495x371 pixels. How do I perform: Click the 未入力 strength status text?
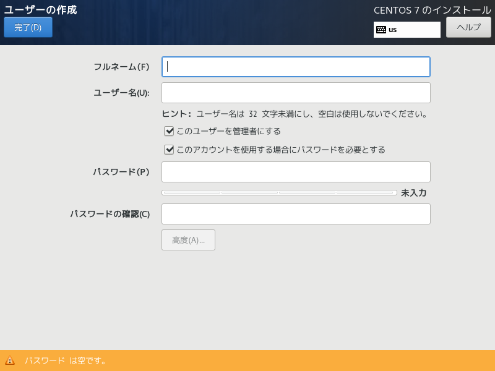[413, 193]
